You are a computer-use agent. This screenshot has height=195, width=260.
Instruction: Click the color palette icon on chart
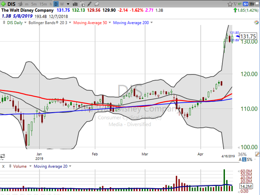(x=257, y=23)
